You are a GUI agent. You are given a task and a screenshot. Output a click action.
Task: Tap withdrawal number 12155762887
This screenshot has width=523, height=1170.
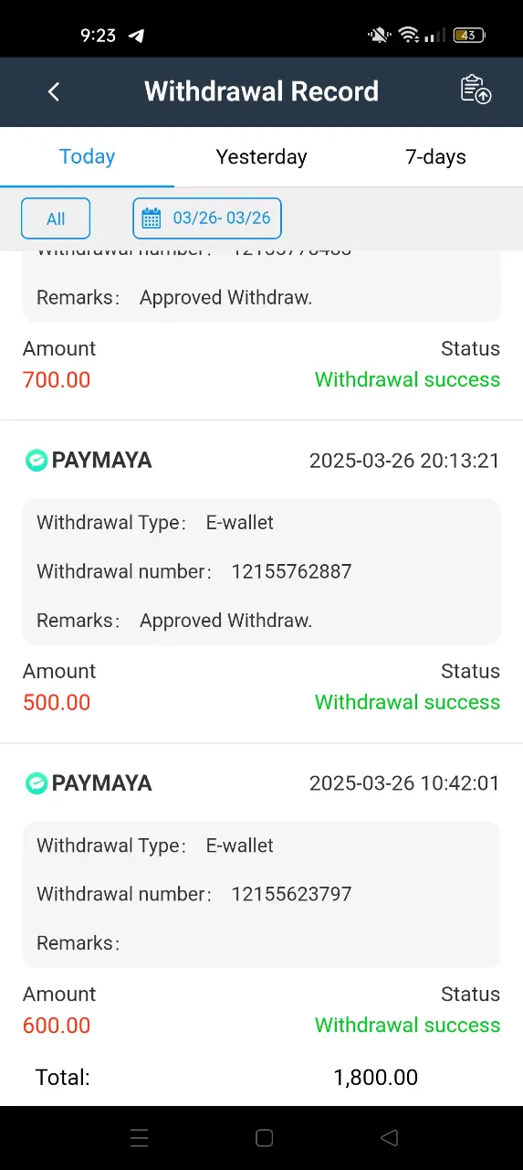click(291, 571)
